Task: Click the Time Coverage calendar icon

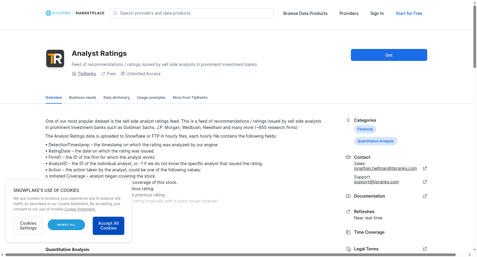Action: (348, 232)
